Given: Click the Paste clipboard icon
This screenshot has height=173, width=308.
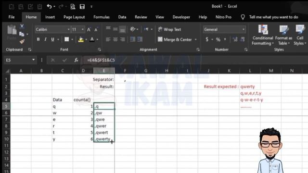Looking at the screenshot, I should click(12, 30).
